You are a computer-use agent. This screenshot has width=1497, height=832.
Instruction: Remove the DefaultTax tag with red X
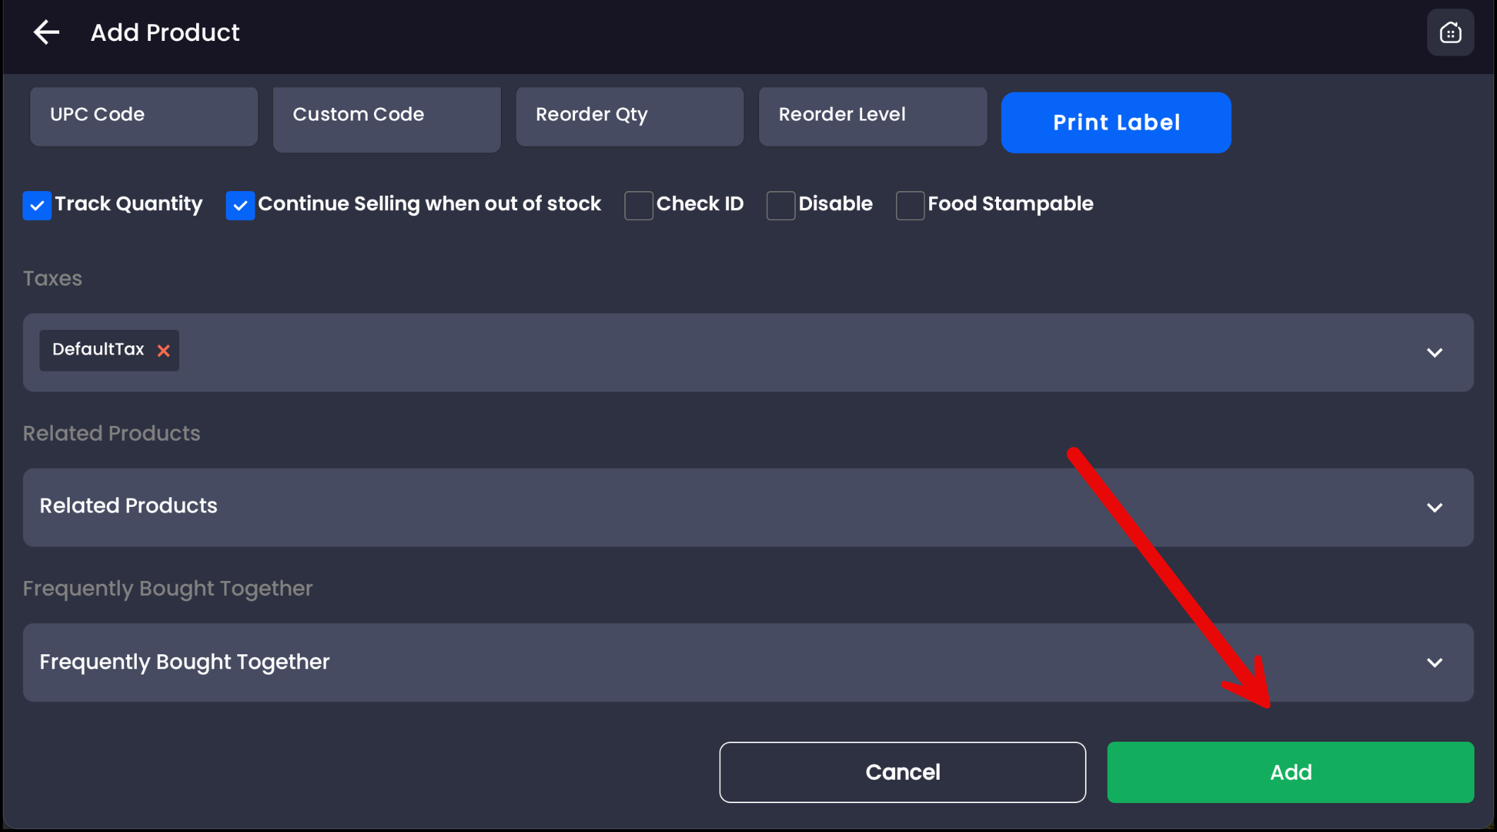pos(163,350)
